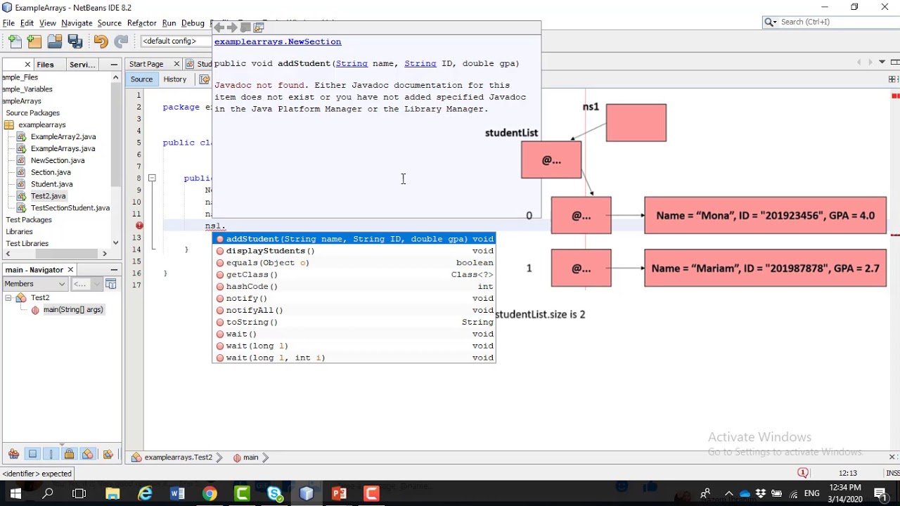Open Google Chrome from the taskbar
The image size is (900, 506).
click(x=210, y=494)
